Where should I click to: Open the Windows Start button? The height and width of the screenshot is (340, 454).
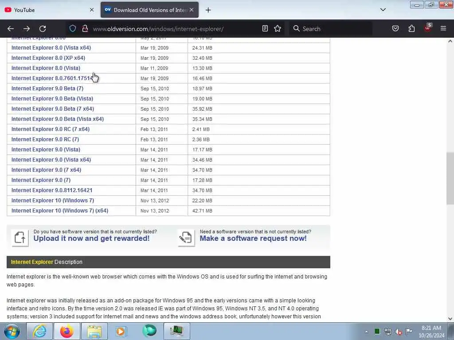point(12,331)
